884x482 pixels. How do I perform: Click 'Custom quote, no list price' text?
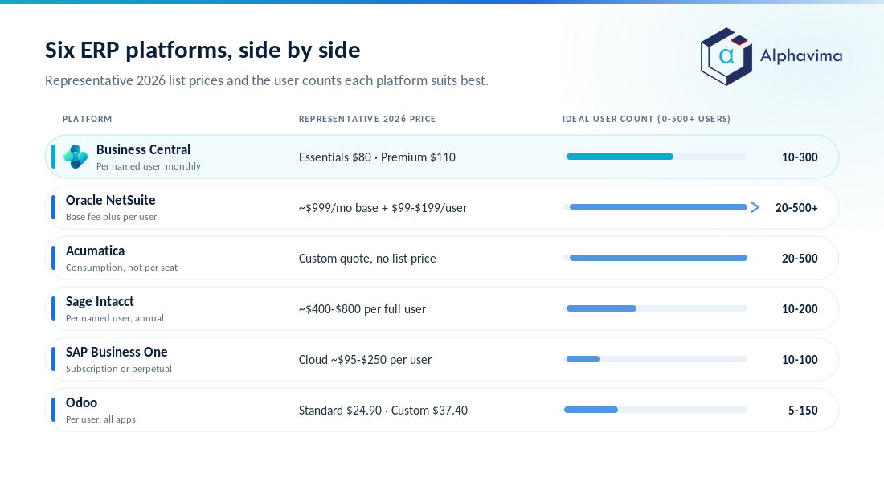pyautogui.click(x=367, y=259)
